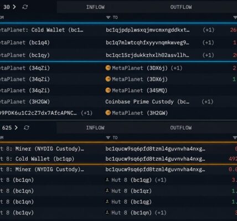
Task: Open sender Hut 8 (bc1qn) in bc1qr row
Action: [x=17, y=191]
